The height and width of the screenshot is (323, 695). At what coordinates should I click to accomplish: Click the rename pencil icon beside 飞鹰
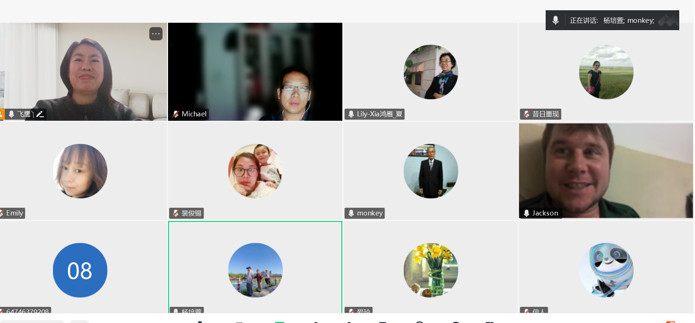40,114
